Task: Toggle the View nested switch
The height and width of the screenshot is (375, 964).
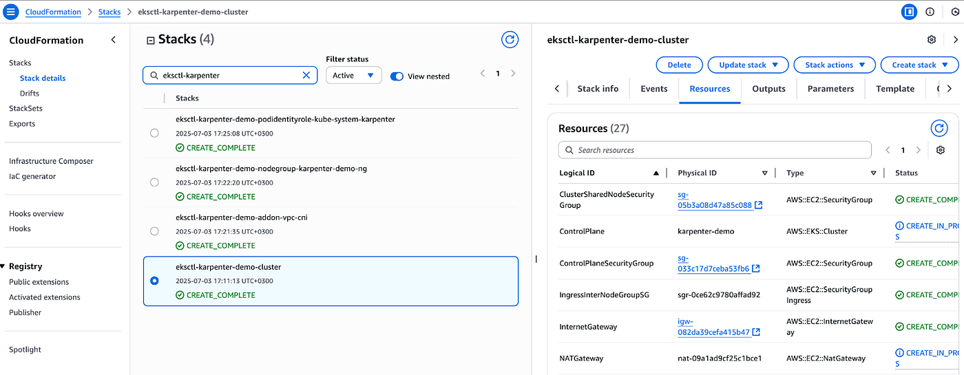Action: pos(397,76)
